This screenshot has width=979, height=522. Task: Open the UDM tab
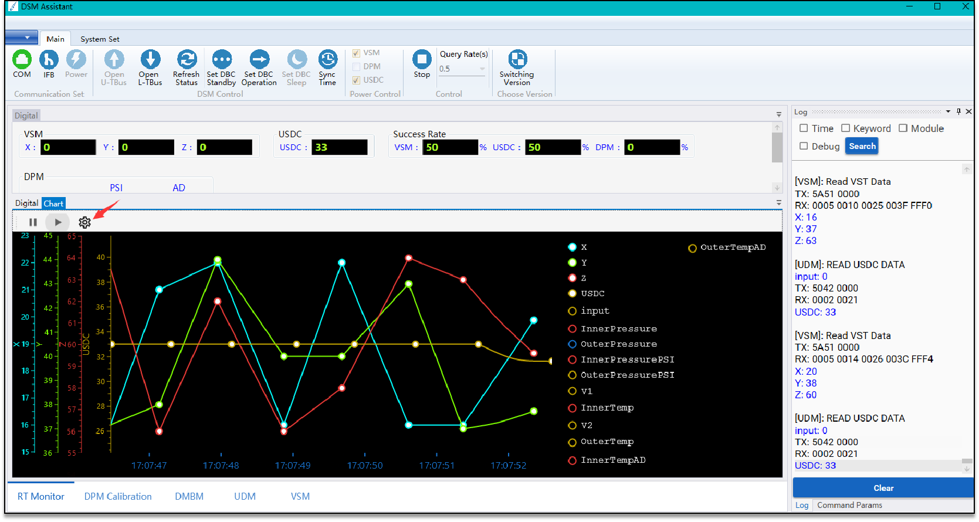245,496
